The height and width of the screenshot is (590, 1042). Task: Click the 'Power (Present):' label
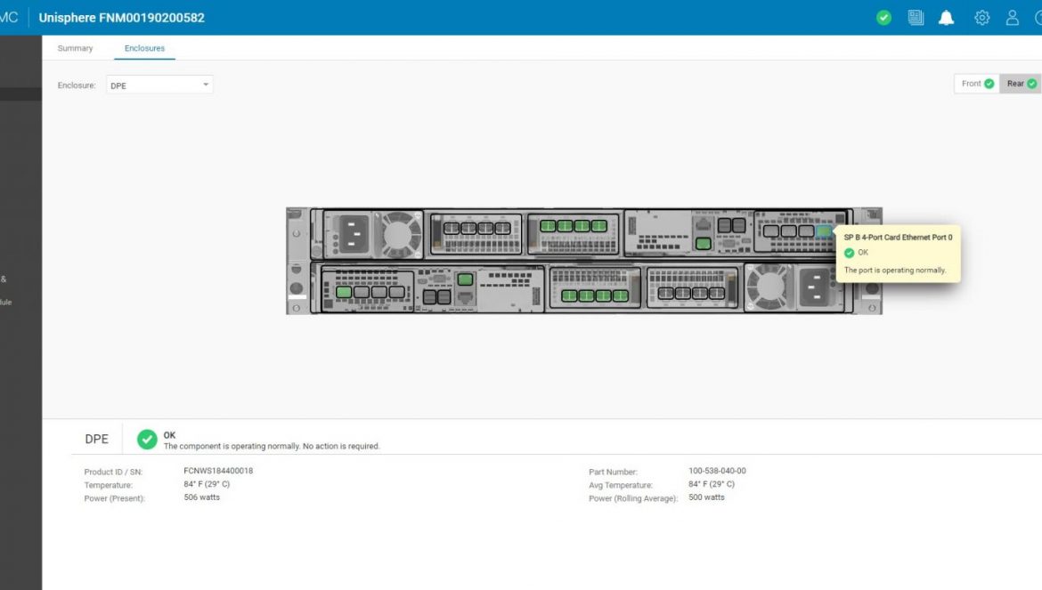114,498
